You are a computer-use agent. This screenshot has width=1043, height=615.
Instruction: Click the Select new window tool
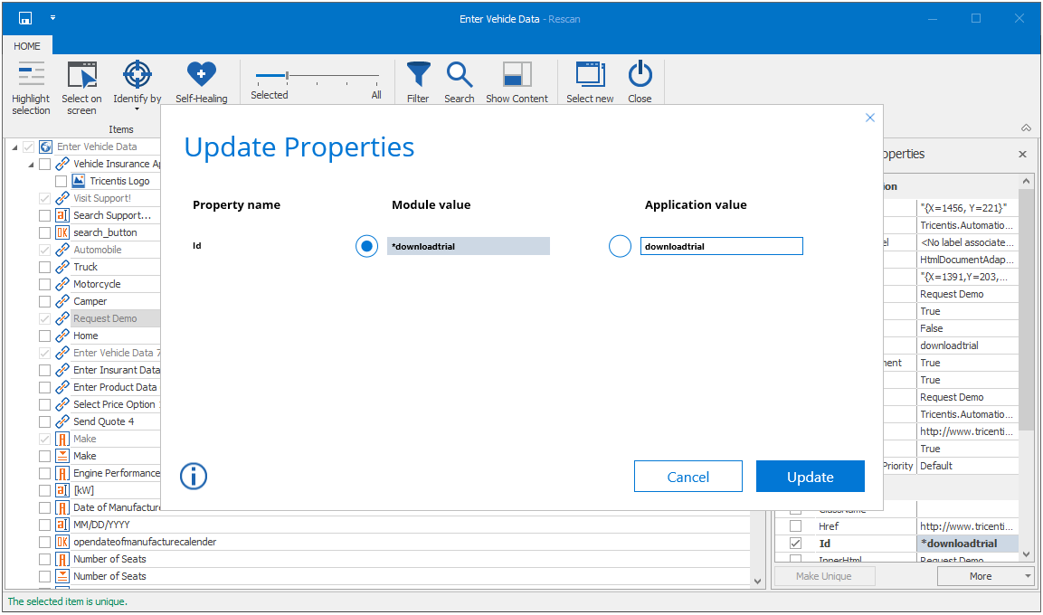(590, 81)
